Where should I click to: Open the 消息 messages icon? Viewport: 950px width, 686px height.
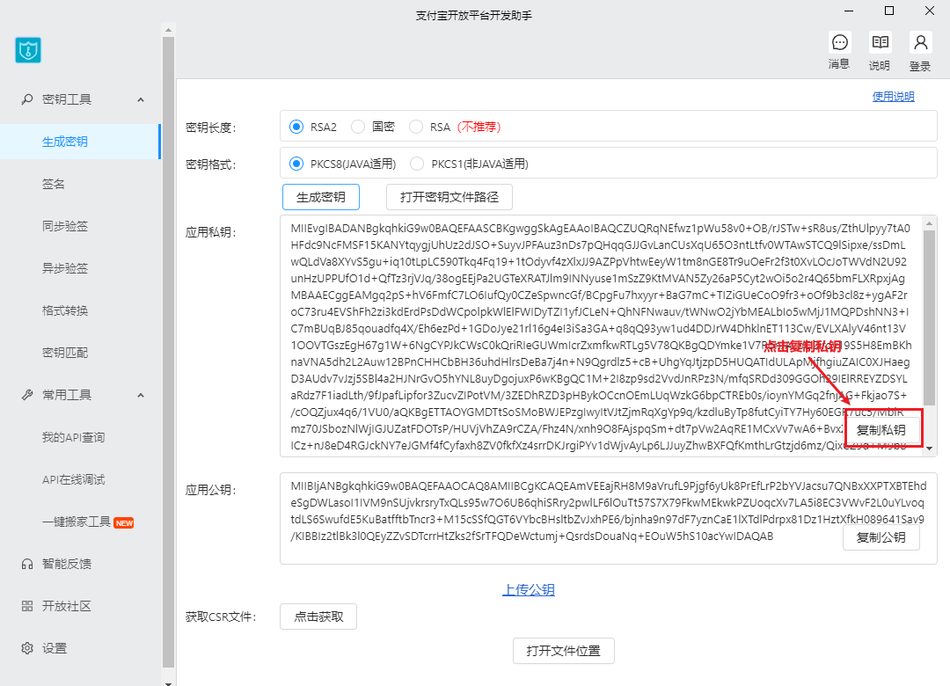(x=840, y=42)
